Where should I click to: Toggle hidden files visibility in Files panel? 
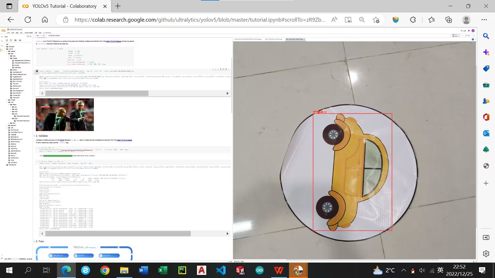pos(20,40)
